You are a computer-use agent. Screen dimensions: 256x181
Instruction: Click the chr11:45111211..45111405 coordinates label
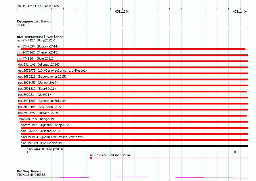click(38, 6)
